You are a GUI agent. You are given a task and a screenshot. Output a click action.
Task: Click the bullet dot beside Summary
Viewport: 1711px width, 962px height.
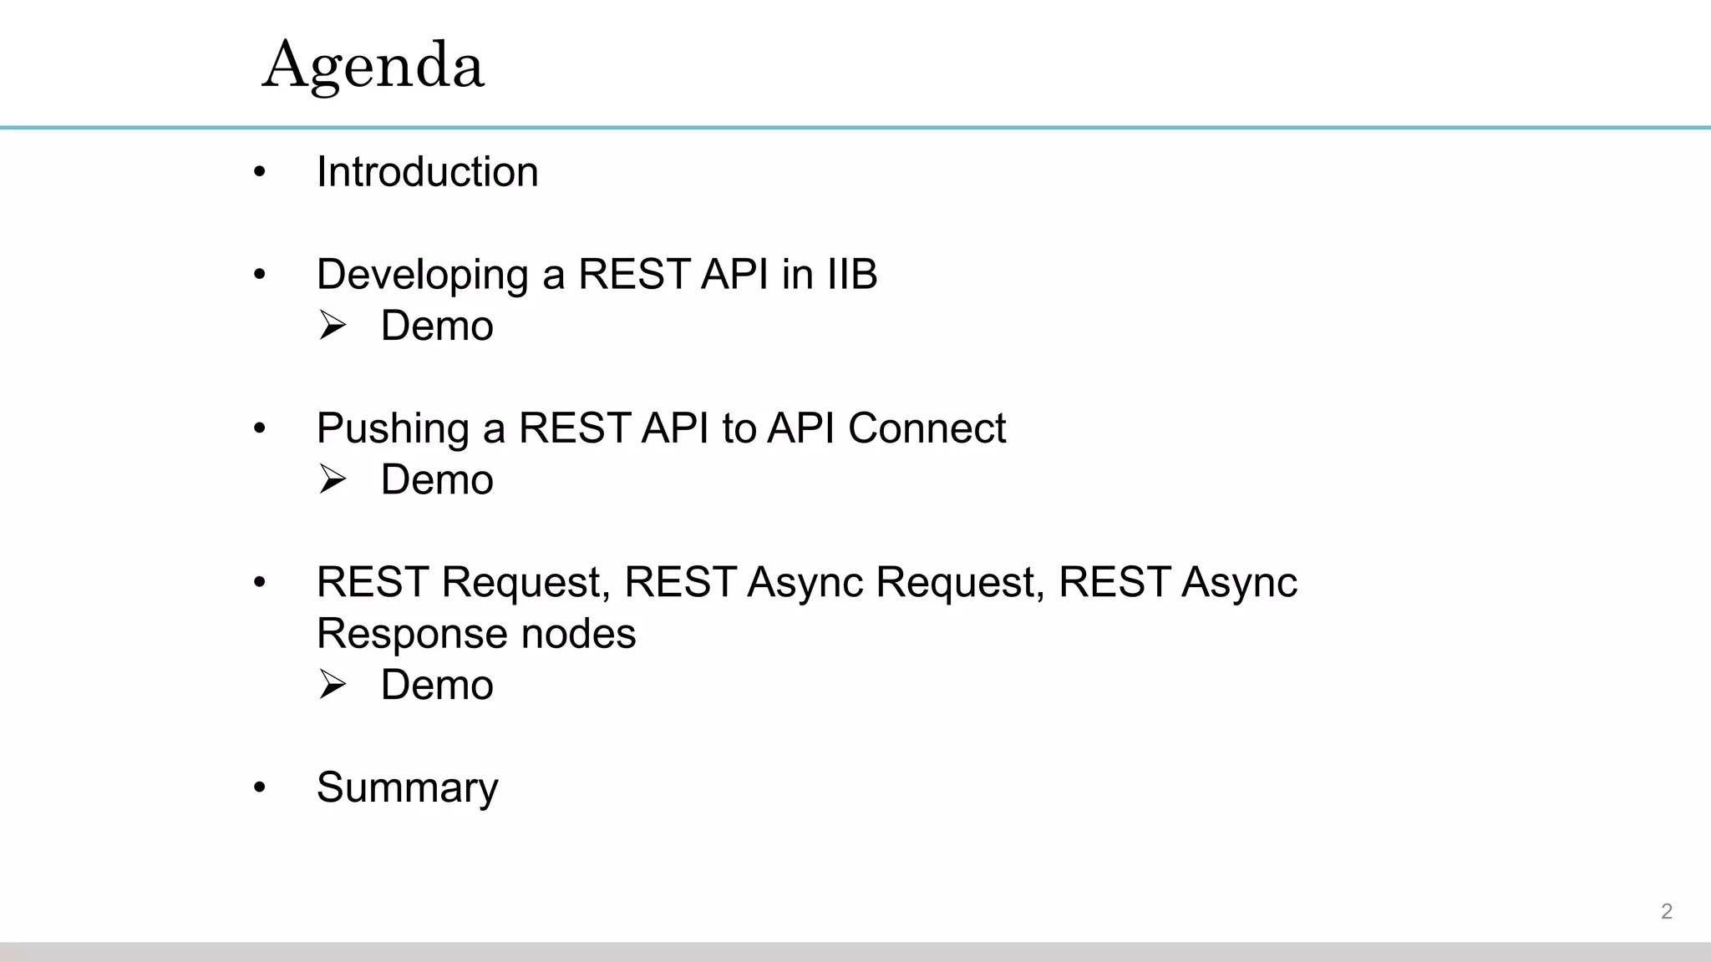coord(260,787)
